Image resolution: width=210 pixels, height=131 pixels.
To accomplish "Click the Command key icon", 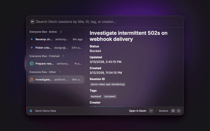I will point(173,111).
